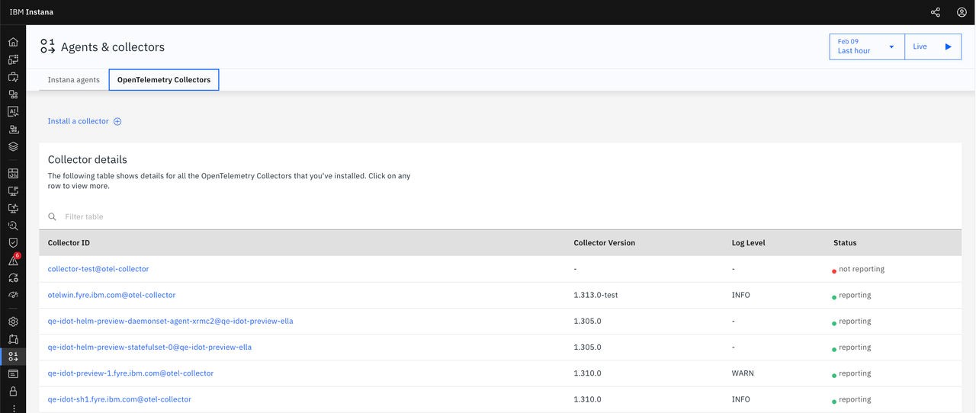Click the share icon in the top bar

click(x=936, y=12)
